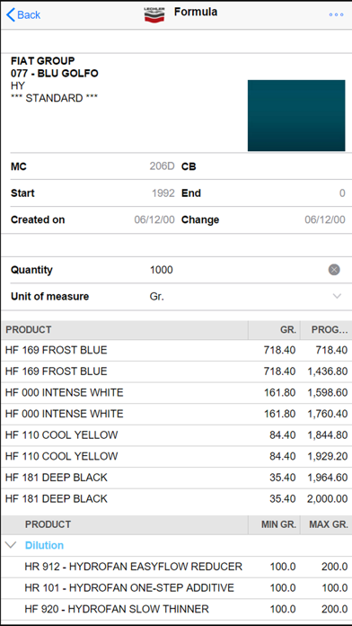Click the Dilution section label
Image resolution: width=352 pixels, height=626 pixels.
(44, 545)
